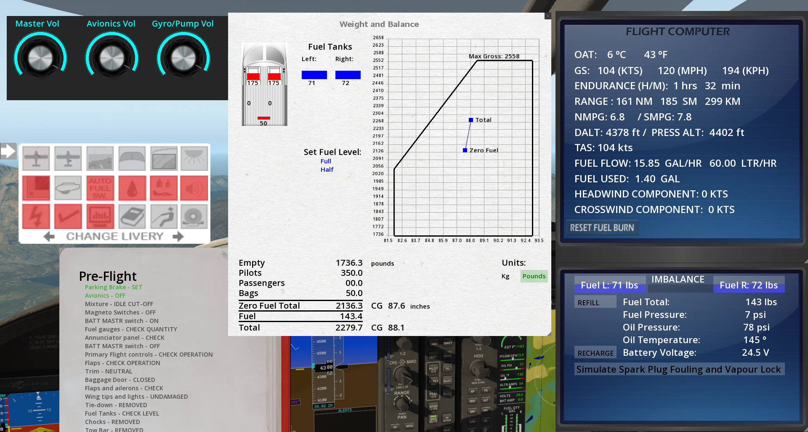Click the red checkmark checklist icon

click(x=68, y=216)
